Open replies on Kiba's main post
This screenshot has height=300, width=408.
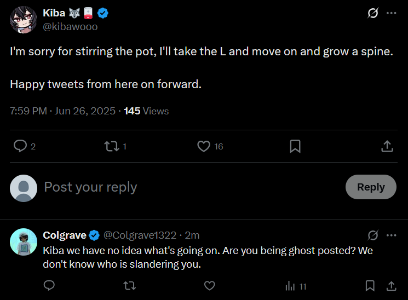coord(20,146)
